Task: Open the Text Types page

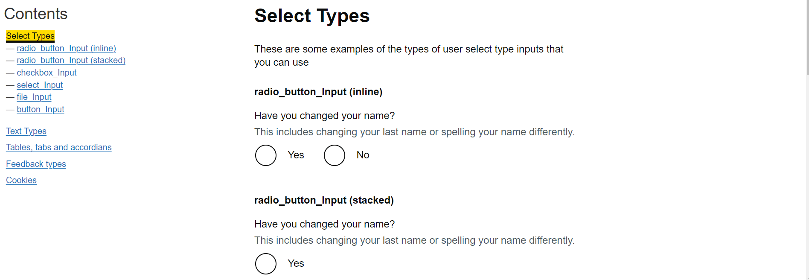Action: pos(26,131)
